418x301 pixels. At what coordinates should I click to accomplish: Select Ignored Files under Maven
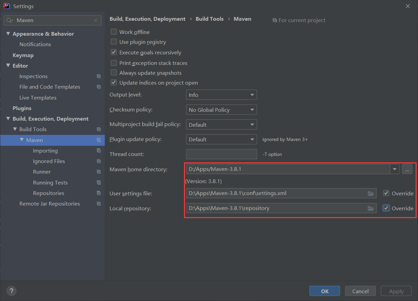coord(49,161)
